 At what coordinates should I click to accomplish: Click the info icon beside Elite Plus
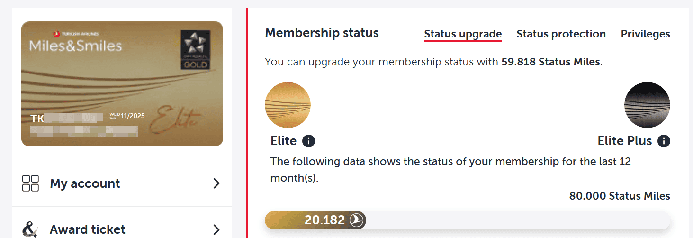664,141
